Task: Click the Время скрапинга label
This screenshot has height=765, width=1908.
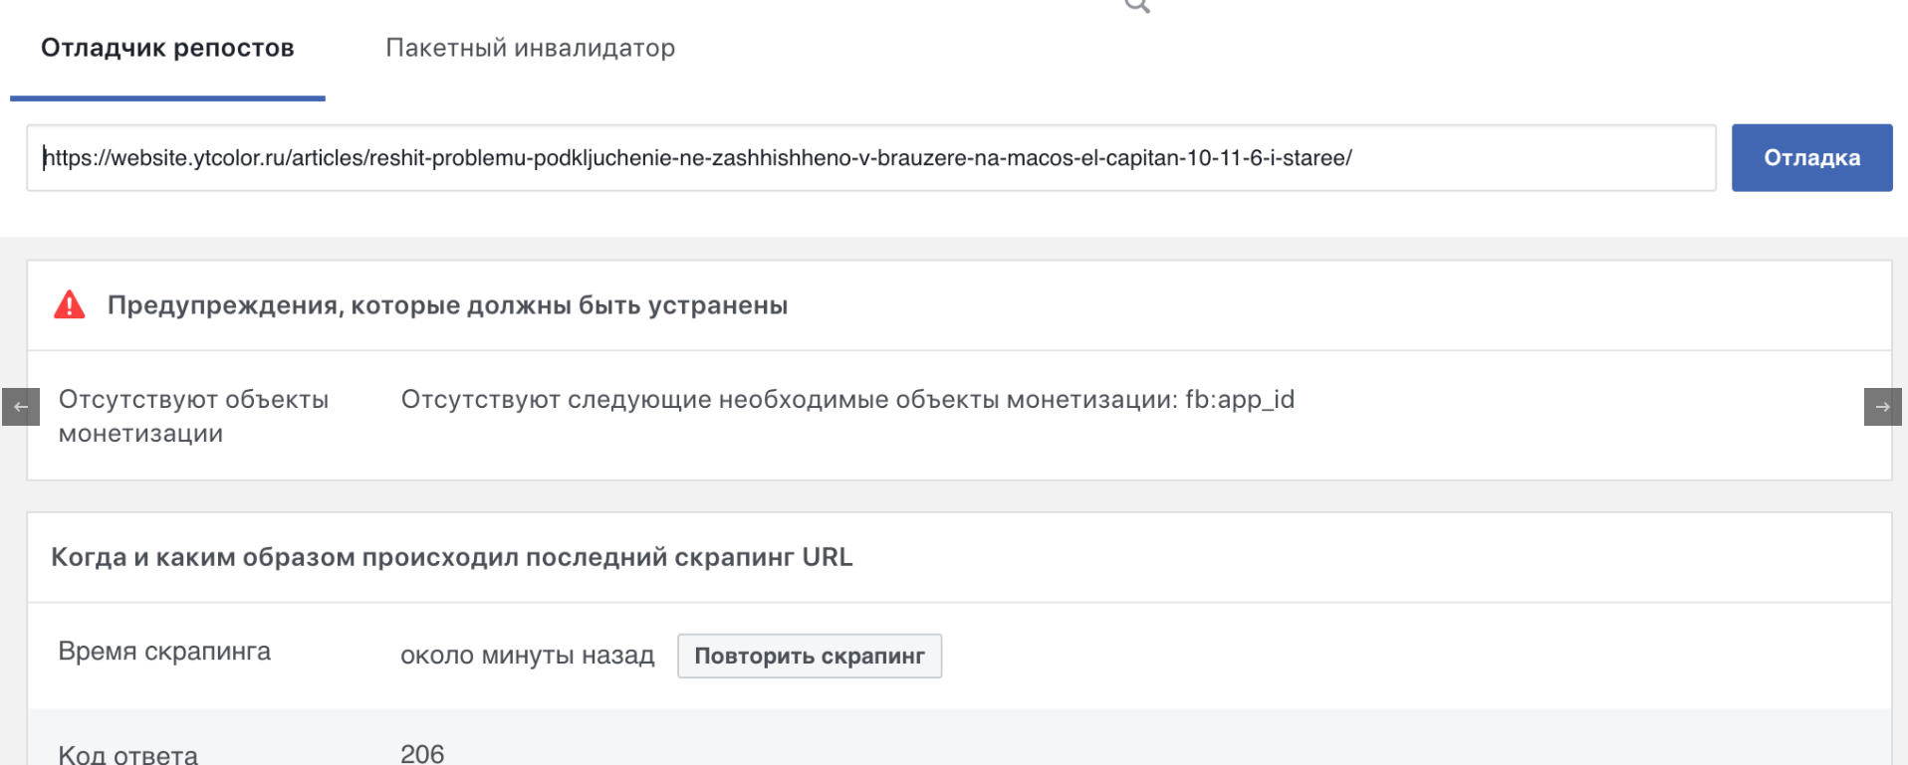Action: coord(164,652)
